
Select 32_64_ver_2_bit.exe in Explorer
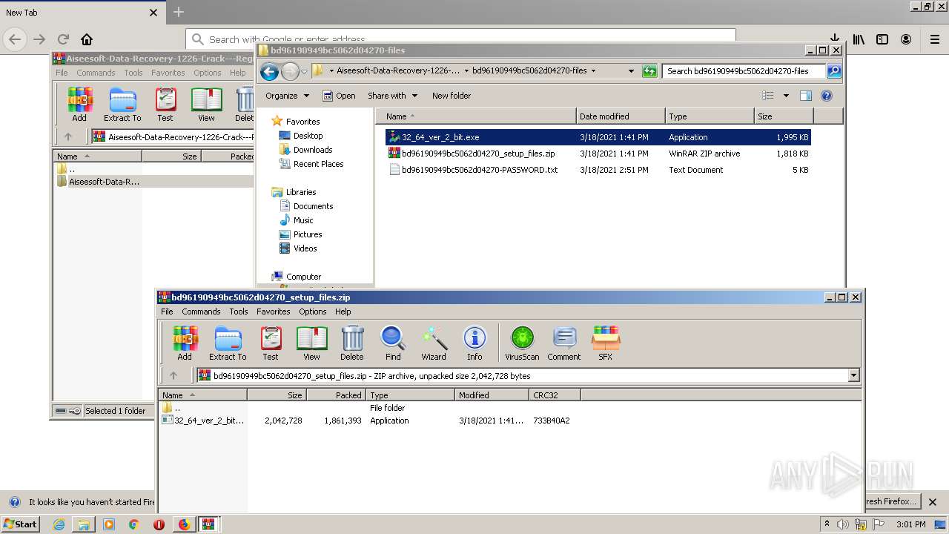598,137
